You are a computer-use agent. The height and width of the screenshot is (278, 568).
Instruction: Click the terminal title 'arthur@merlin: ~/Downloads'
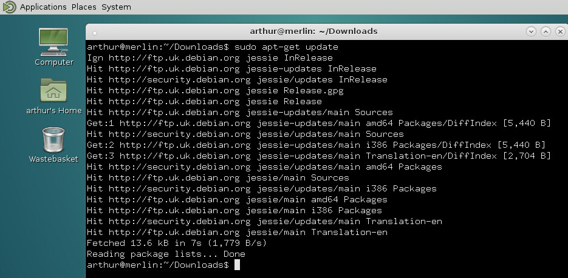tap(313, 31)
